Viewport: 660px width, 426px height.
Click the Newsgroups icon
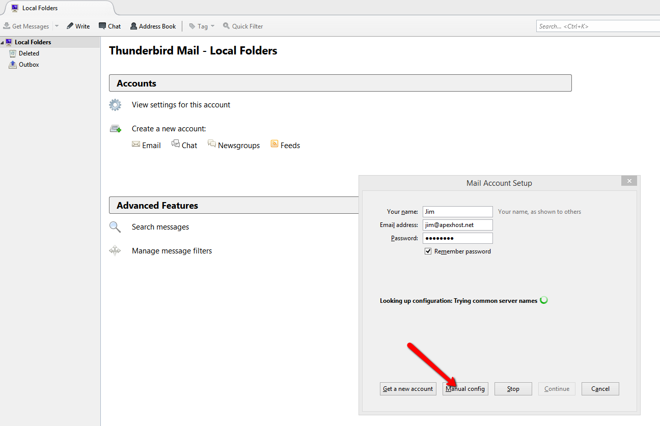[x=212, y=144]
